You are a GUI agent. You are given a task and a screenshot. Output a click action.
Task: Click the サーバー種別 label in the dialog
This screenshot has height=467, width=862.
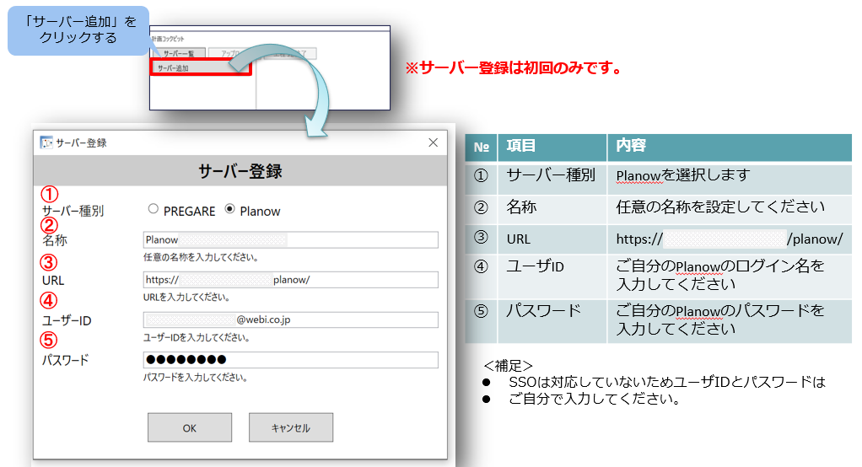pos(73,211)
